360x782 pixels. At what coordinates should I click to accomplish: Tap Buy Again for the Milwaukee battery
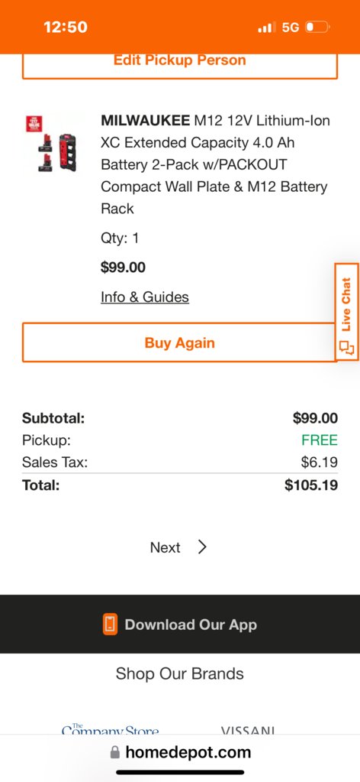point(180,342)
